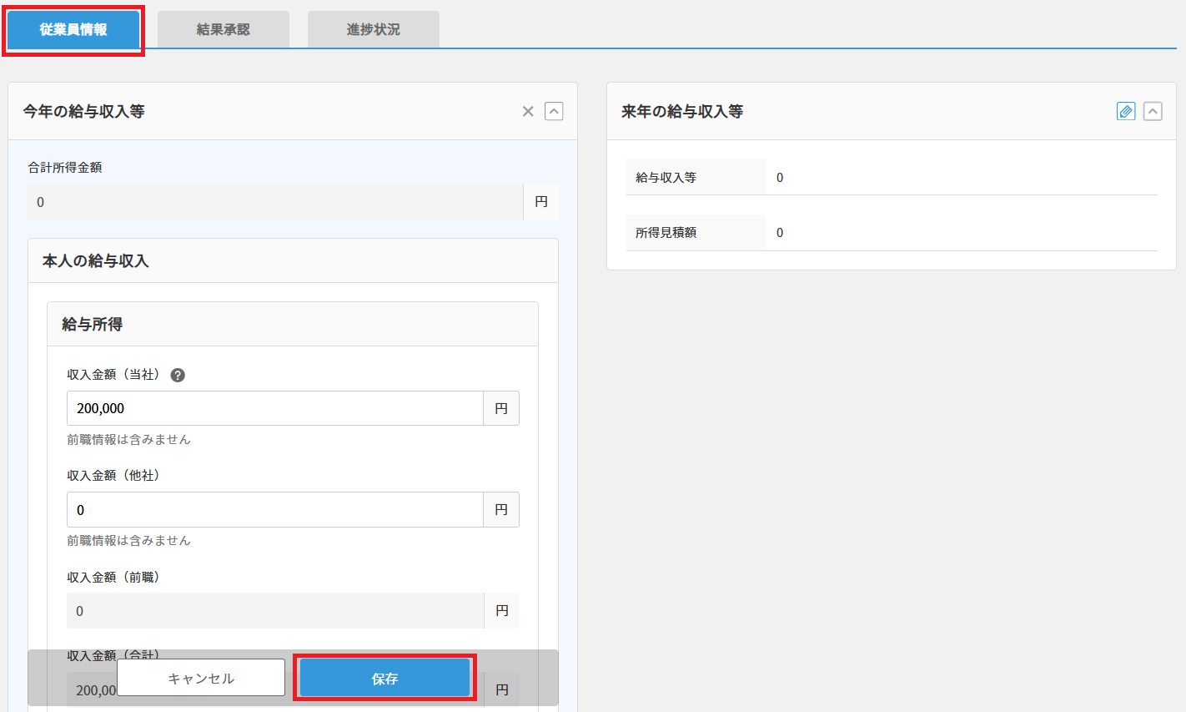Select the disabled 収入金額（前職） field
Viewport: 1186px width, 712px height.
(275, 611)
